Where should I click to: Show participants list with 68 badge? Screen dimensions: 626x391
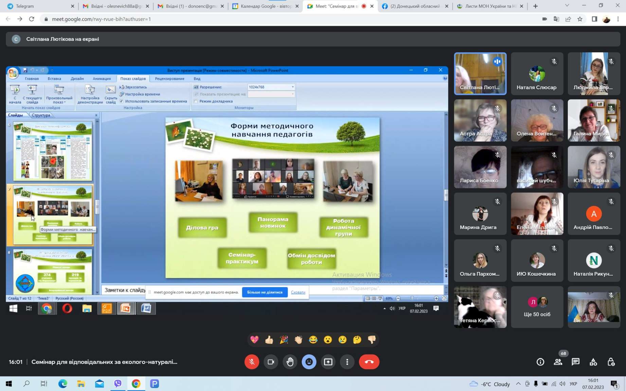558,362
